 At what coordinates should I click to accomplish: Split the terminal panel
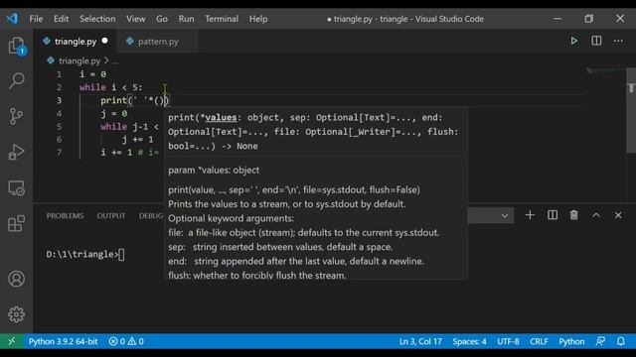click(x=553, y=215)
